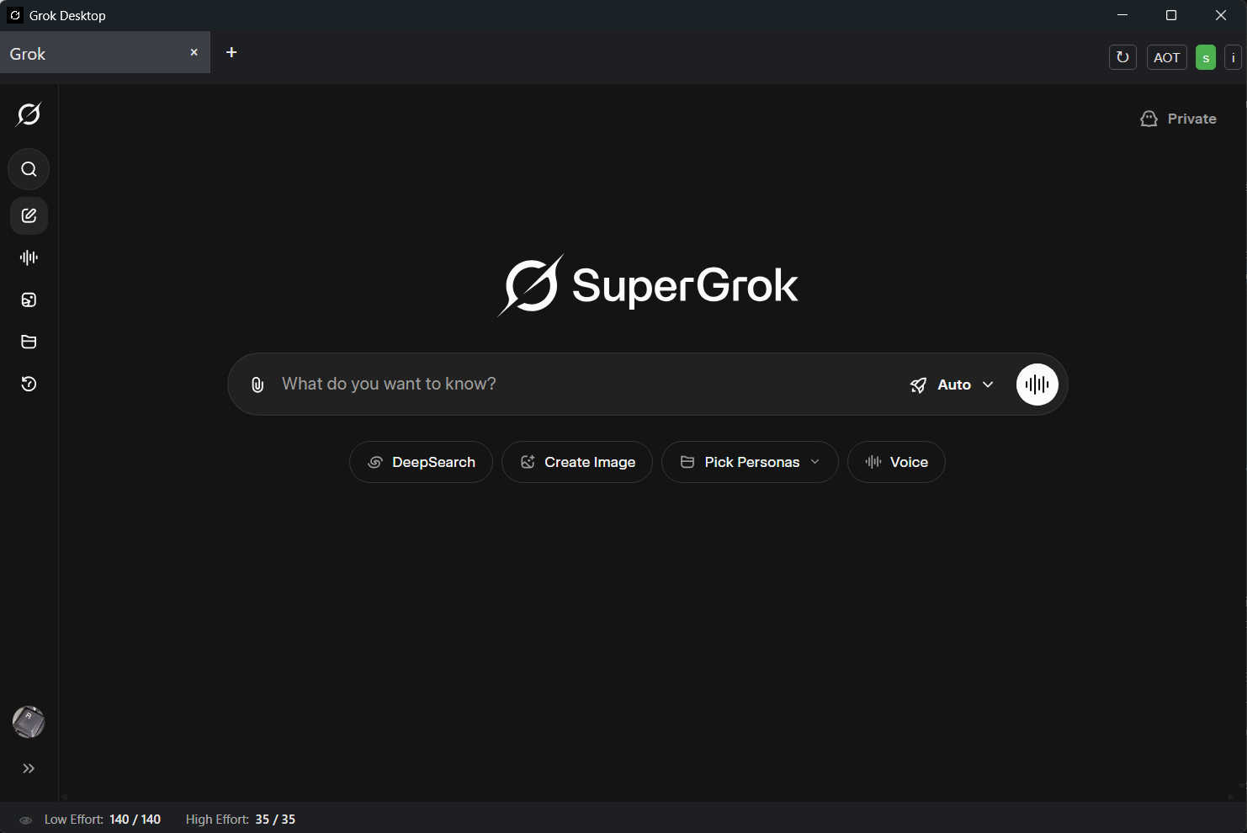The width and height of the screenshot is (1247, 833).
Task: Click the green S button
Action: [x=1206, y=57]
